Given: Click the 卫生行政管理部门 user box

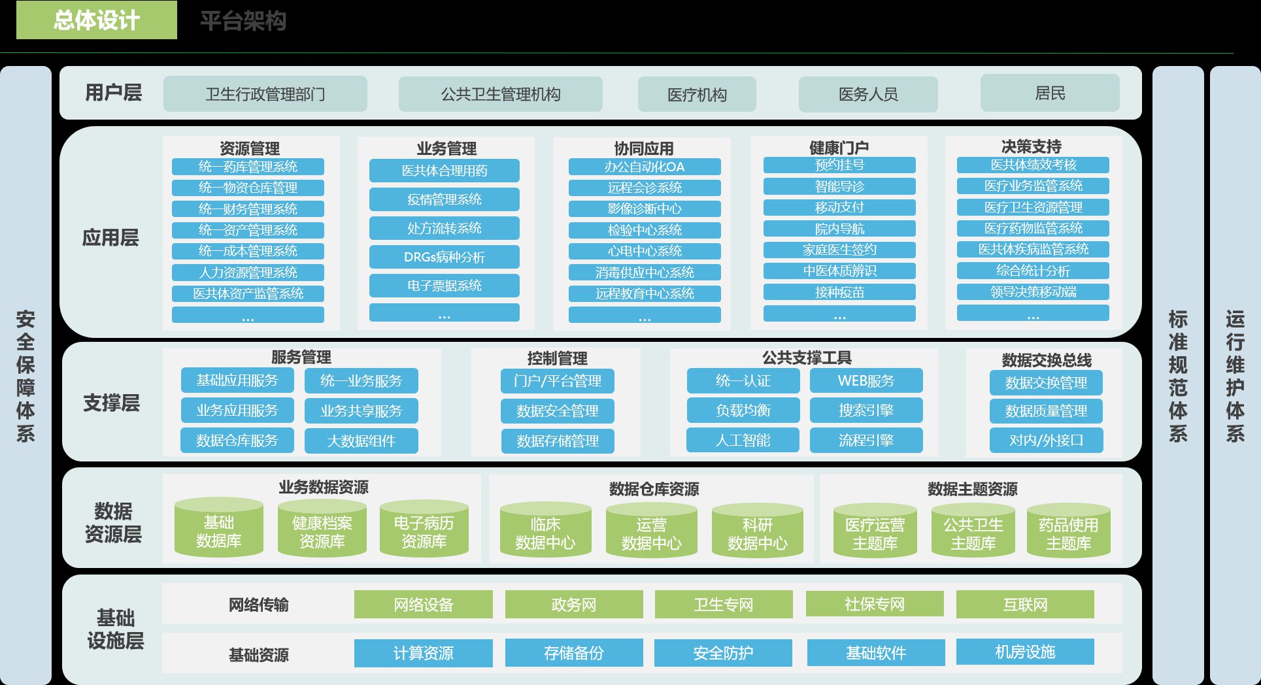Looking at the screenshot, I should point(265,94).
